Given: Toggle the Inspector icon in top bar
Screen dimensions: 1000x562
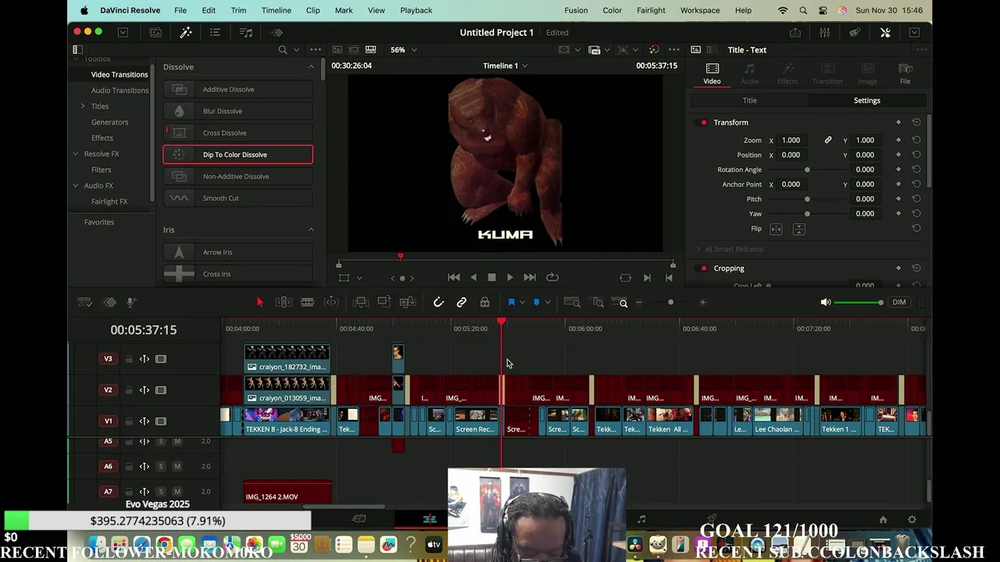Looking at the screenshot, I should (x=885, y=33).
